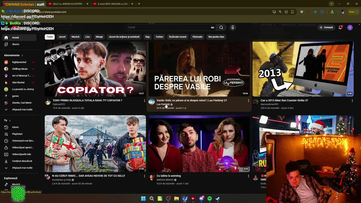361x203 pixels.
Task: Select the Live filter chip
Action: tap(87, 37)
